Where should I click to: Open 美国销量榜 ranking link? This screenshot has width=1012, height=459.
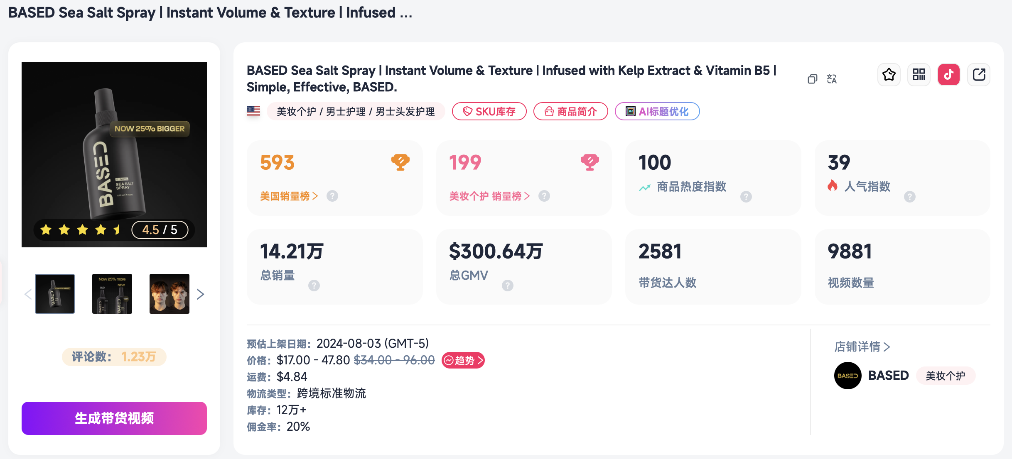coord(289,196)
